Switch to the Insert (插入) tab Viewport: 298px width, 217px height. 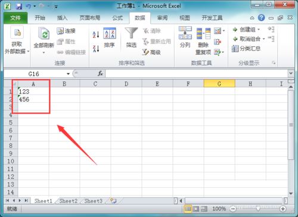62,18
